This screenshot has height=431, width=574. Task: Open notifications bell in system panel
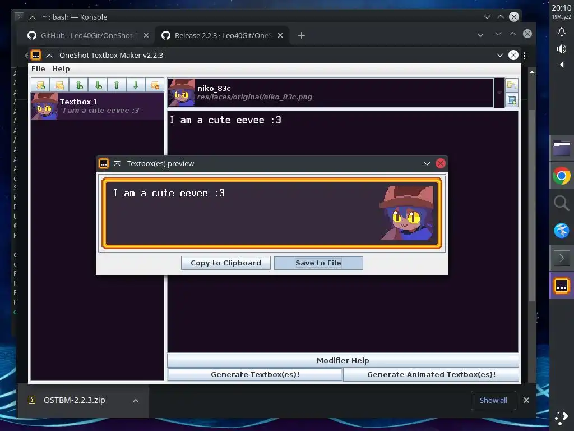562,32
